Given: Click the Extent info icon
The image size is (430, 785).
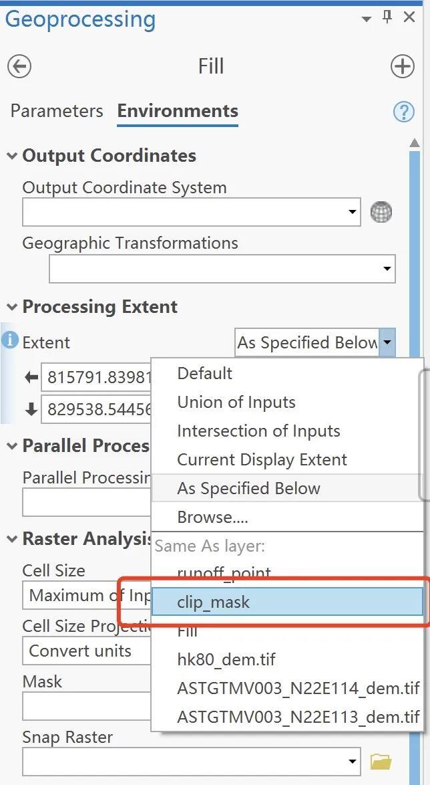Looking at the screenshot, I should coord(10,340).
